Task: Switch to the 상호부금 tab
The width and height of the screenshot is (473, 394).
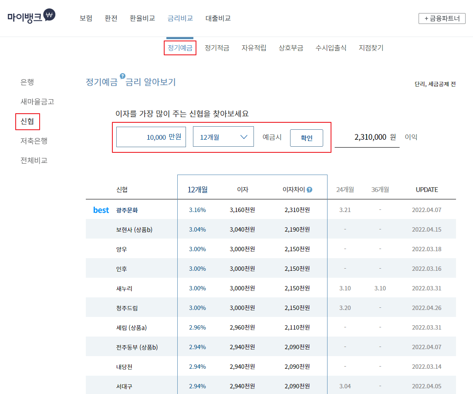Action: pyautogui.click(x=291, y=47)
